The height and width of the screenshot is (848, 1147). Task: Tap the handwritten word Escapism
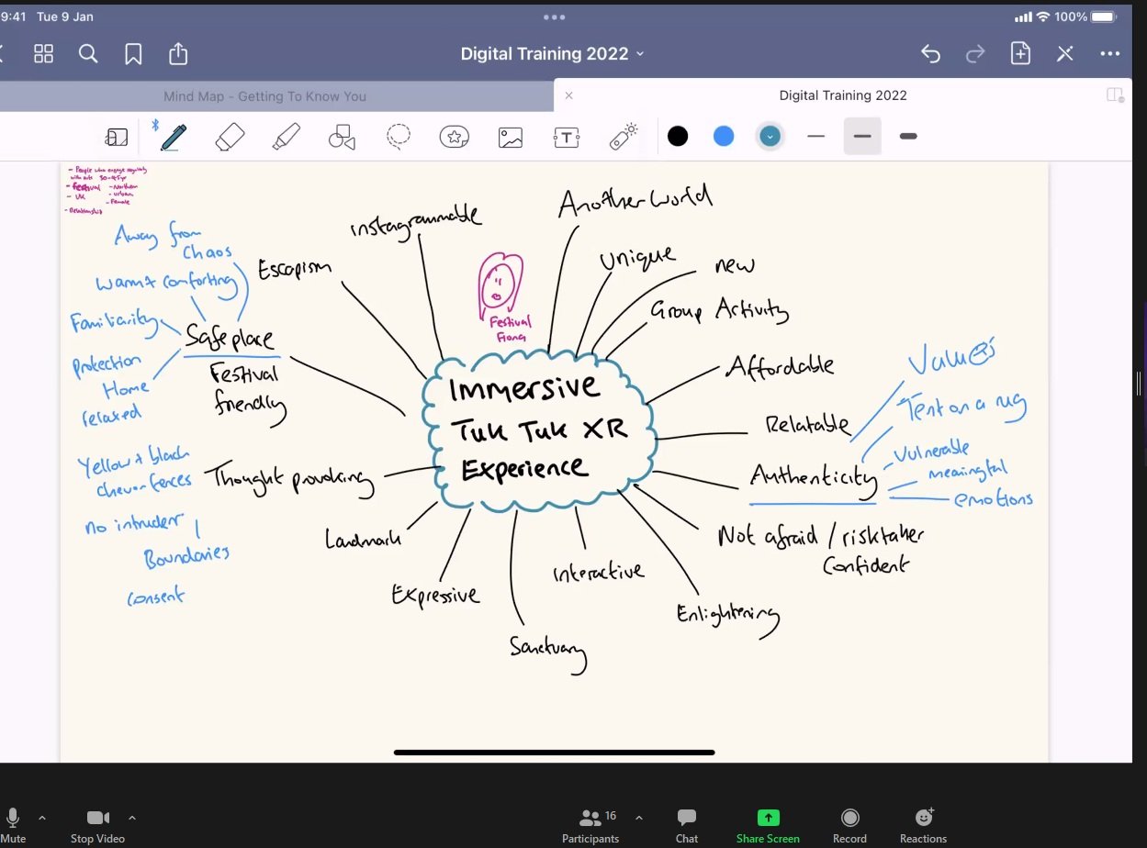(x=294, y=270)
